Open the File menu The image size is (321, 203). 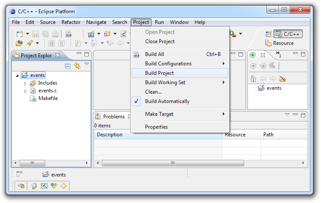[16, 22]
